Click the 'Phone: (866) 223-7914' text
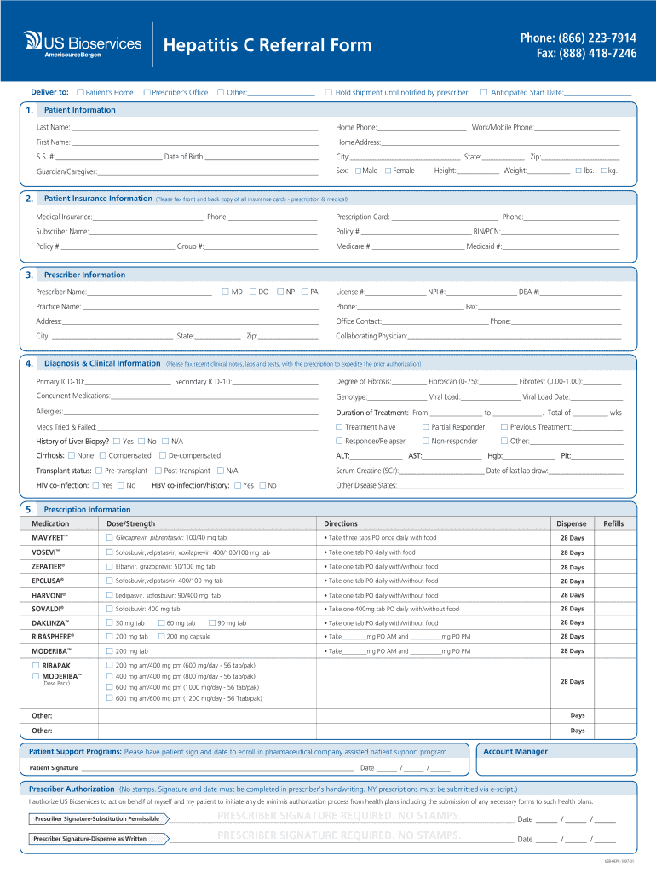This screenshot has height=873, width=656. (578, 38)
